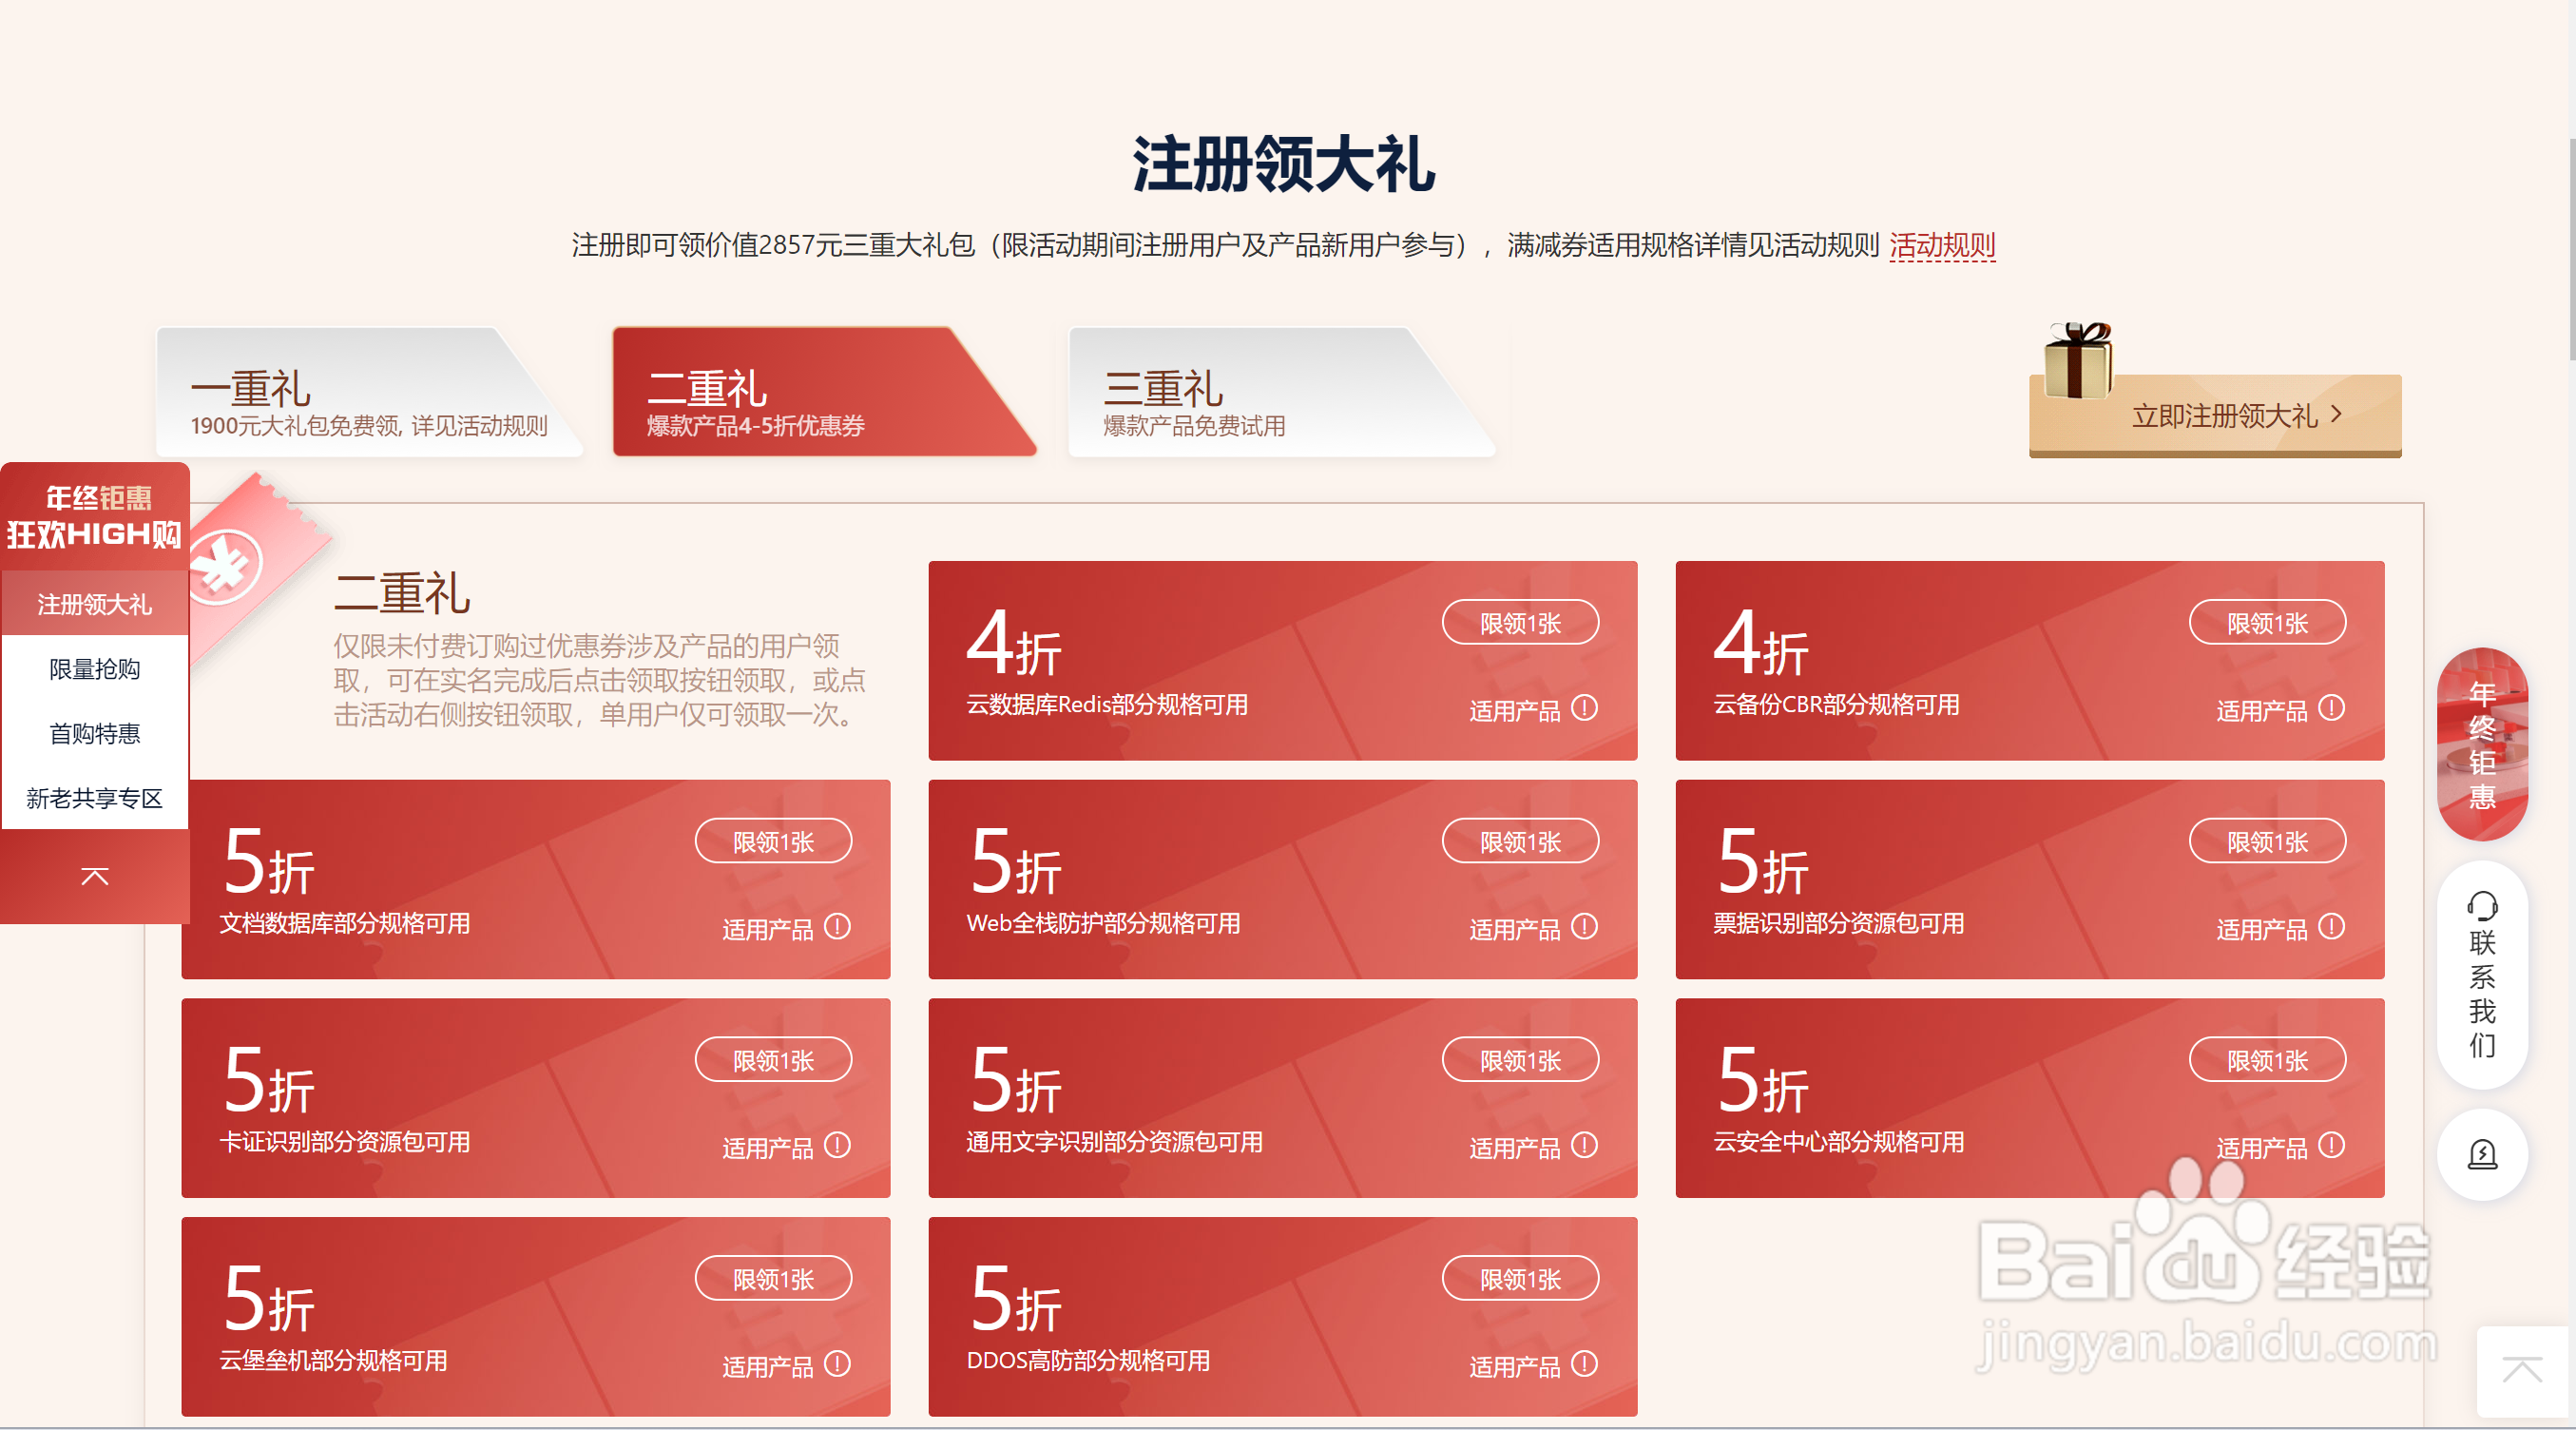Click the feedback icon below 联系我们
This screenshot has height=1430, width=2576.
pyautogui.click(x=2482, y=1154)
